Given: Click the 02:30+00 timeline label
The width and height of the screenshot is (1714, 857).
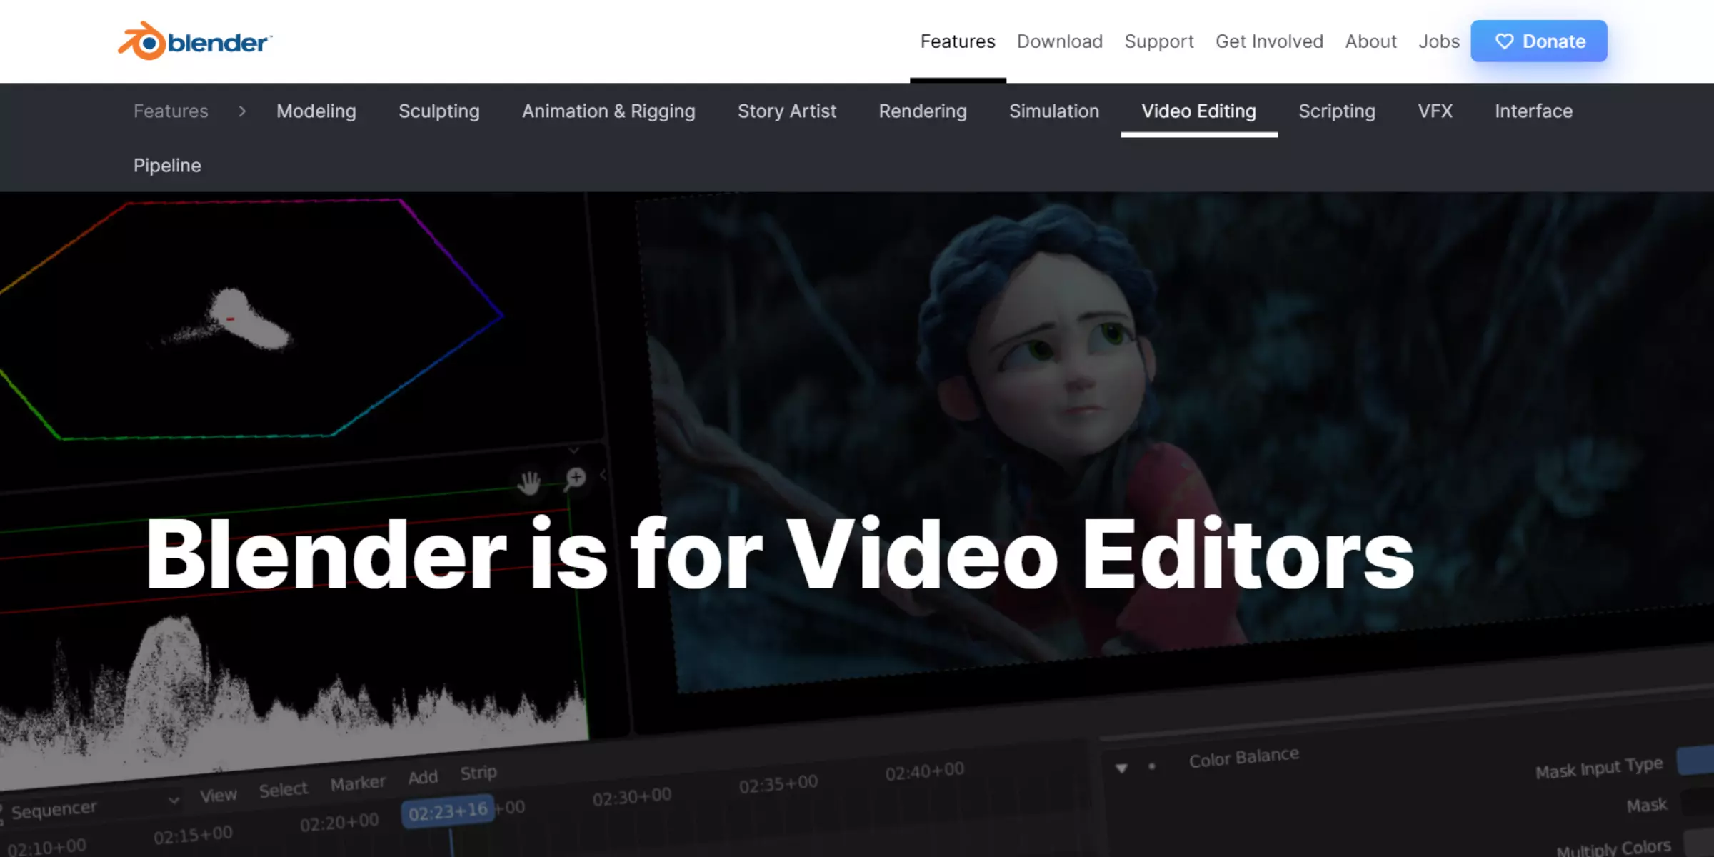Looking at the screenshot, I should click(x=632, y=796).
